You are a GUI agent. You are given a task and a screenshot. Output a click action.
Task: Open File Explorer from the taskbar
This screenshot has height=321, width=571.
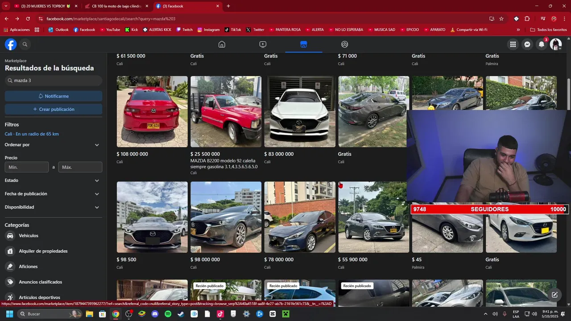tap(89, 314)
